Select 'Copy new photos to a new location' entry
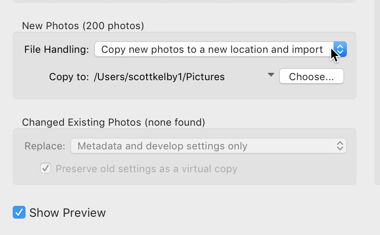This screenshot has height=235, width=380. (212, 49)
